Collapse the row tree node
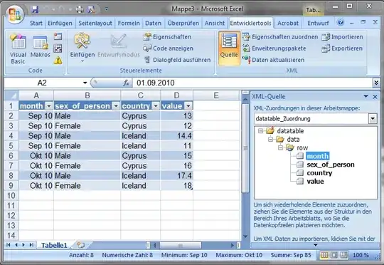This screenshot has width=384, height=265. click(280, 147)
